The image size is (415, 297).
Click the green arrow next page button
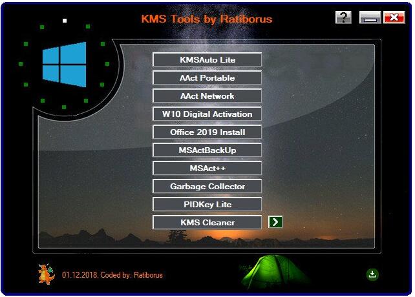[275, 222]
